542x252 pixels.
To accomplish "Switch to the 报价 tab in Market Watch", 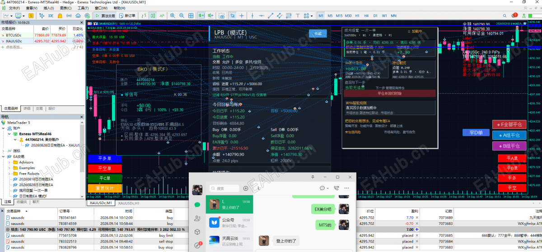I will pyautogui.click(x=51, y=109).
